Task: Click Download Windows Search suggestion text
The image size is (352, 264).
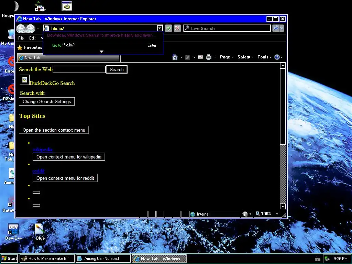Action: (101, 35)
